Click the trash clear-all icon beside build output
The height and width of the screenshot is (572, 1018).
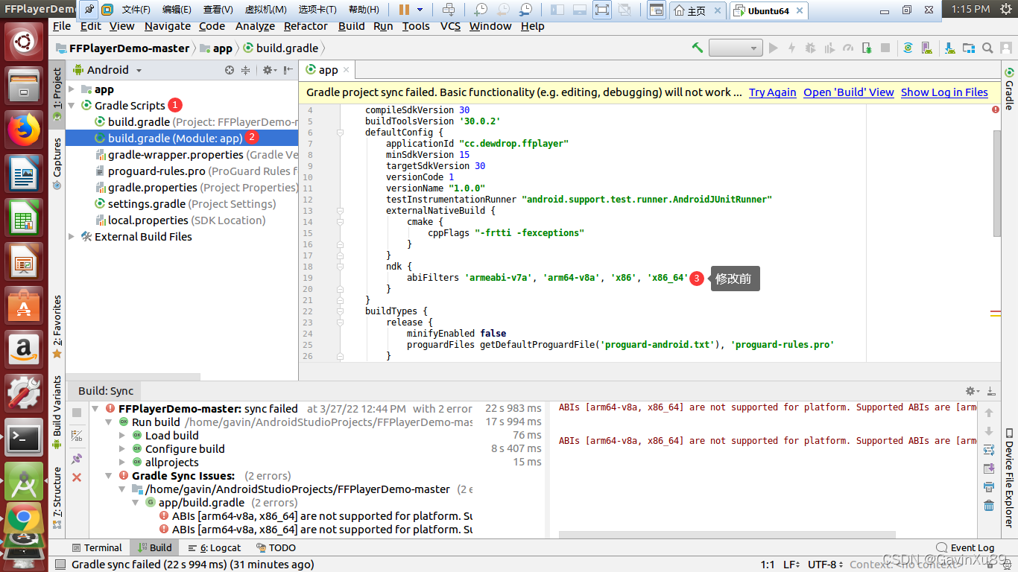pos(989,506)
